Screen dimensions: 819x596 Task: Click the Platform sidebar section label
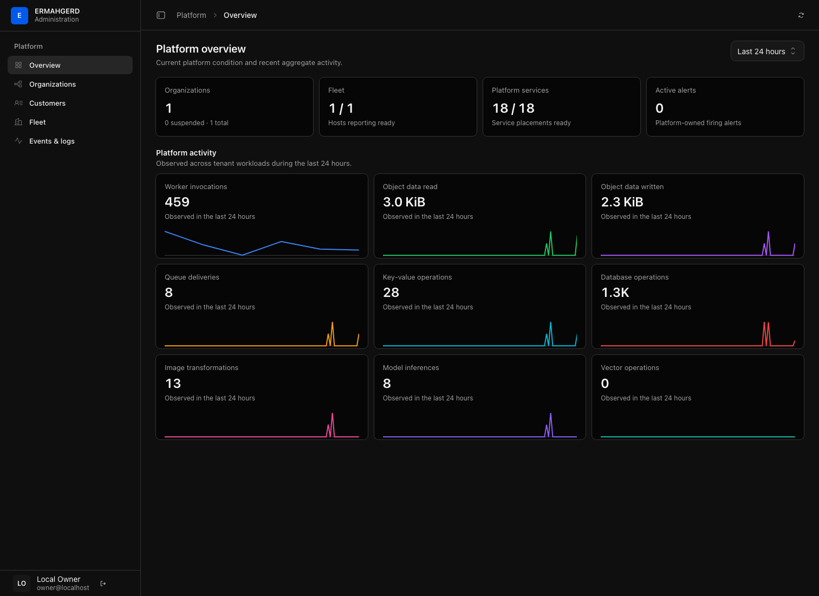[28, 47]
